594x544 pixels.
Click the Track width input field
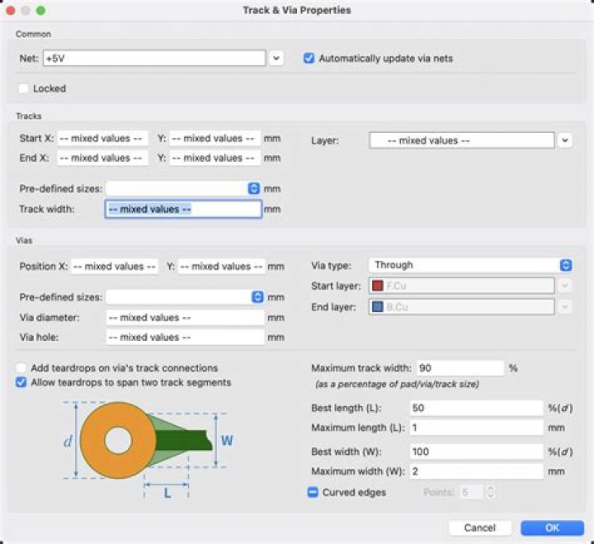[x=183, y=209]
